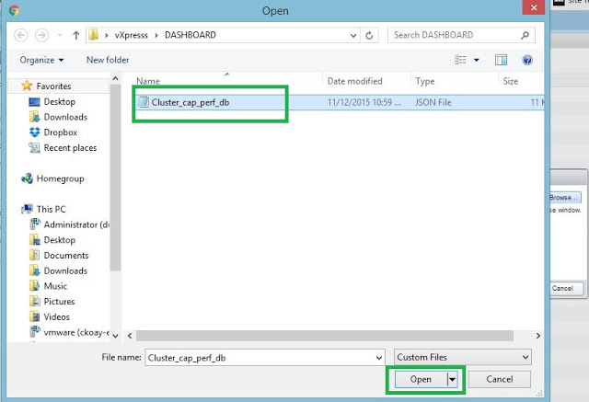Change view using the view icon

click(460, 60)
